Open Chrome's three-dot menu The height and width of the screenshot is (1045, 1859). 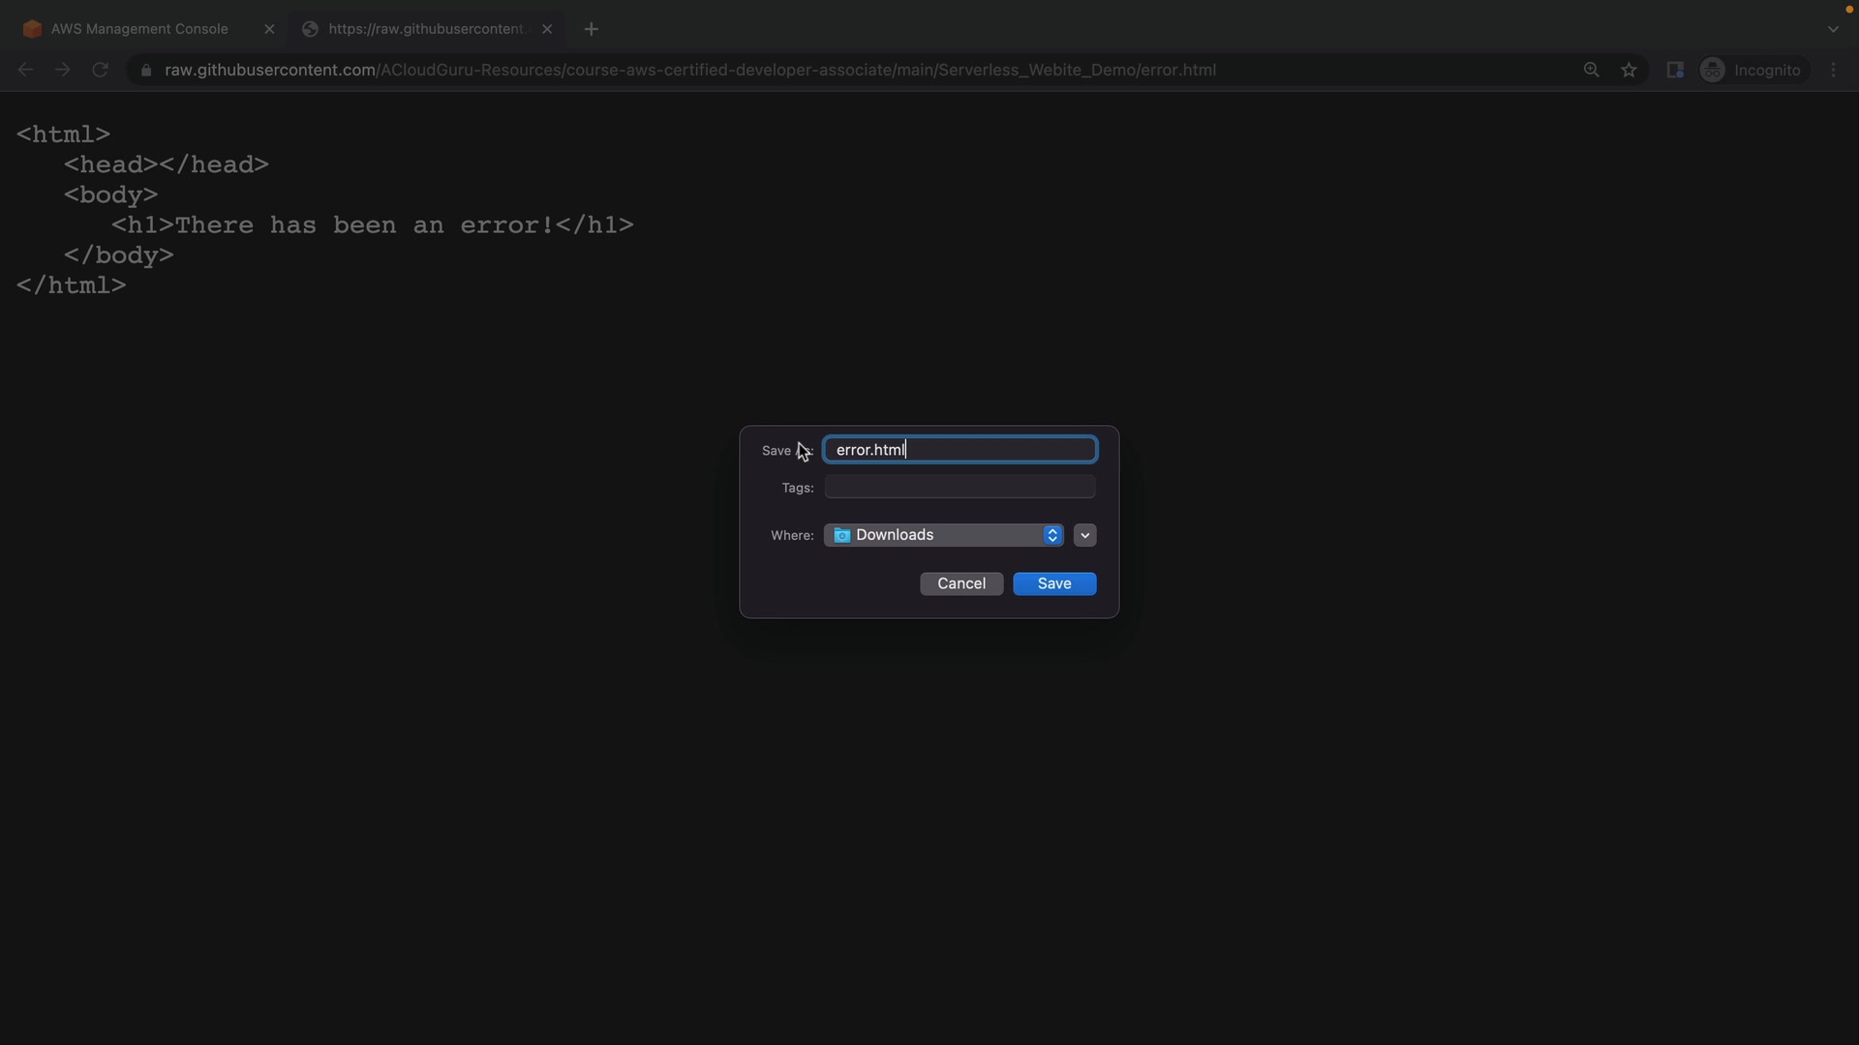tap(1834, 70)
